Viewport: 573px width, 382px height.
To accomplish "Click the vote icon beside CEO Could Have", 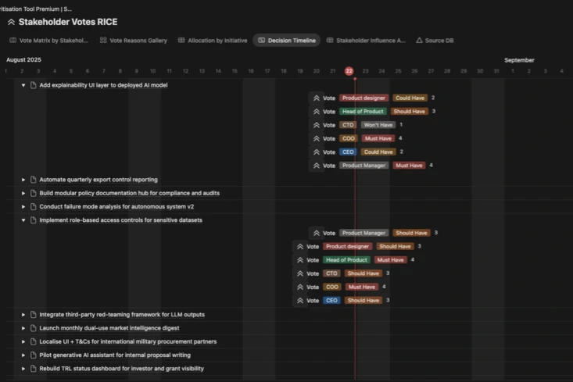I will [316, 152].
